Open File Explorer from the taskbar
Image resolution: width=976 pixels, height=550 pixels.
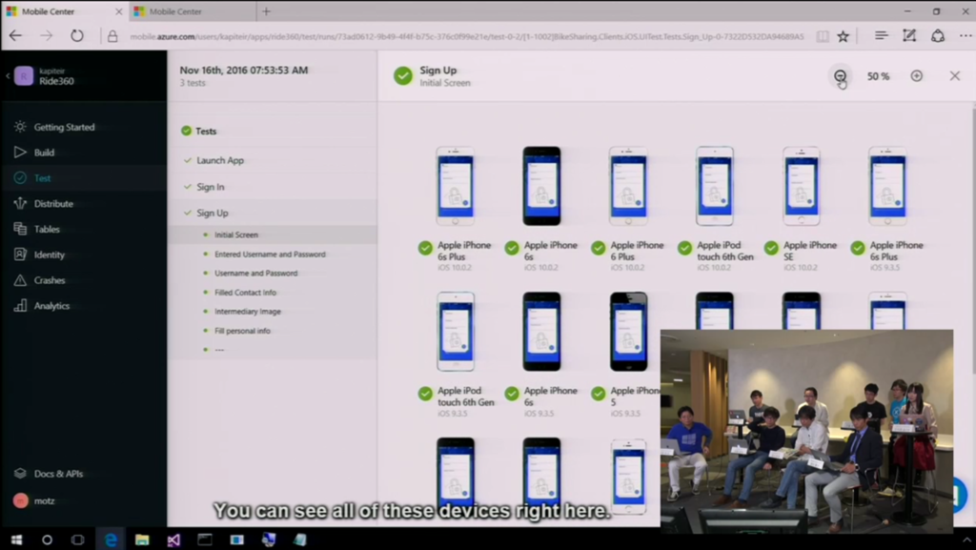click(x=142, y=540)
